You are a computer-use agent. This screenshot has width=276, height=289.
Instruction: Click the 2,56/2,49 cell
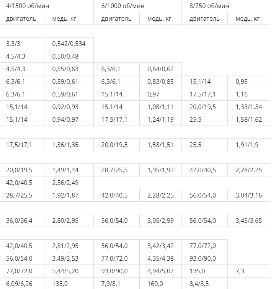pyautogui.click(x=69, y=183)
